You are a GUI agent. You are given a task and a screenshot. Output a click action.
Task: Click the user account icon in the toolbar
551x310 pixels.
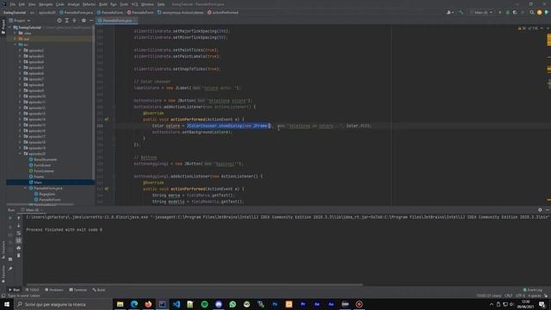point(449,12)
